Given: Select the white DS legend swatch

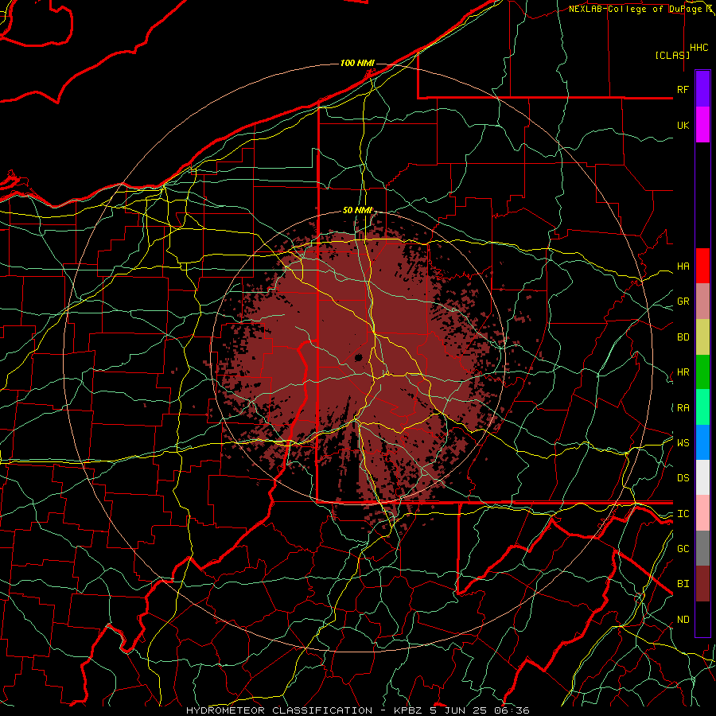Looking at the screenshot, I should (x=702, y=477).
